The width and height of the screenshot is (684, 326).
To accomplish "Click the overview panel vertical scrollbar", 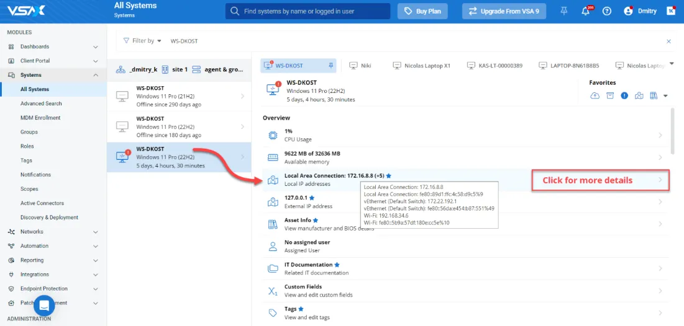I will [x=672, y=130].
